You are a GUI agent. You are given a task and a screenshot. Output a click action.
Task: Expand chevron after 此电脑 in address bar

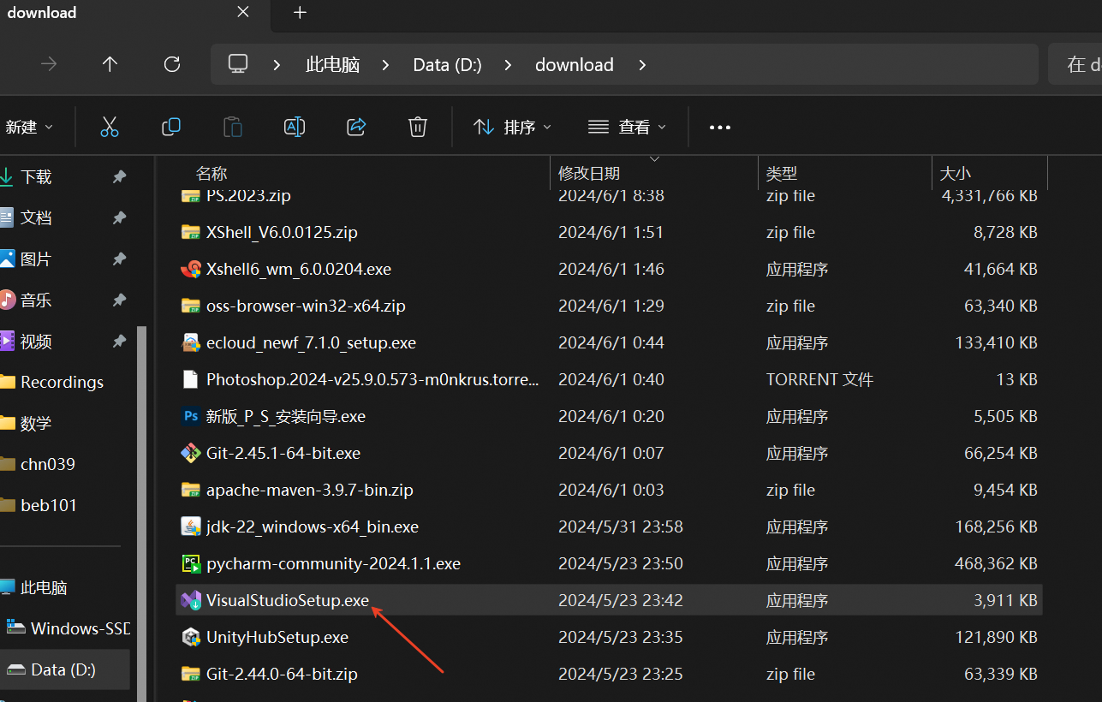click(386, 65)
